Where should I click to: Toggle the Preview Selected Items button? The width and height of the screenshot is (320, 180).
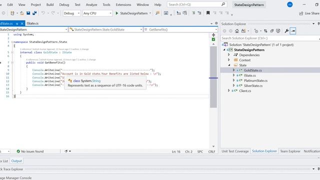(293, 31)
